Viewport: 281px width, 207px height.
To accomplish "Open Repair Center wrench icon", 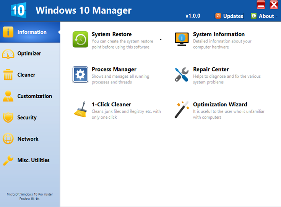I will click(x=182, y=75).
